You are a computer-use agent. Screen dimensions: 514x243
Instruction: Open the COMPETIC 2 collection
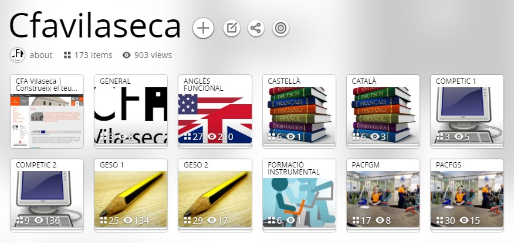[47, 195]
